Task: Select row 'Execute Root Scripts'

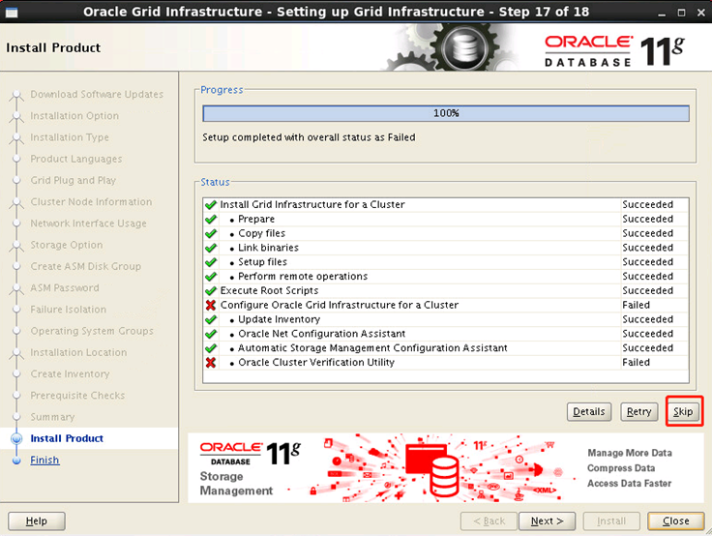Action: pos(446,290)
